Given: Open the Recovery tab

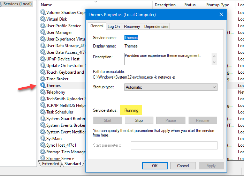Looking at the screenshot, I should 132,26.
